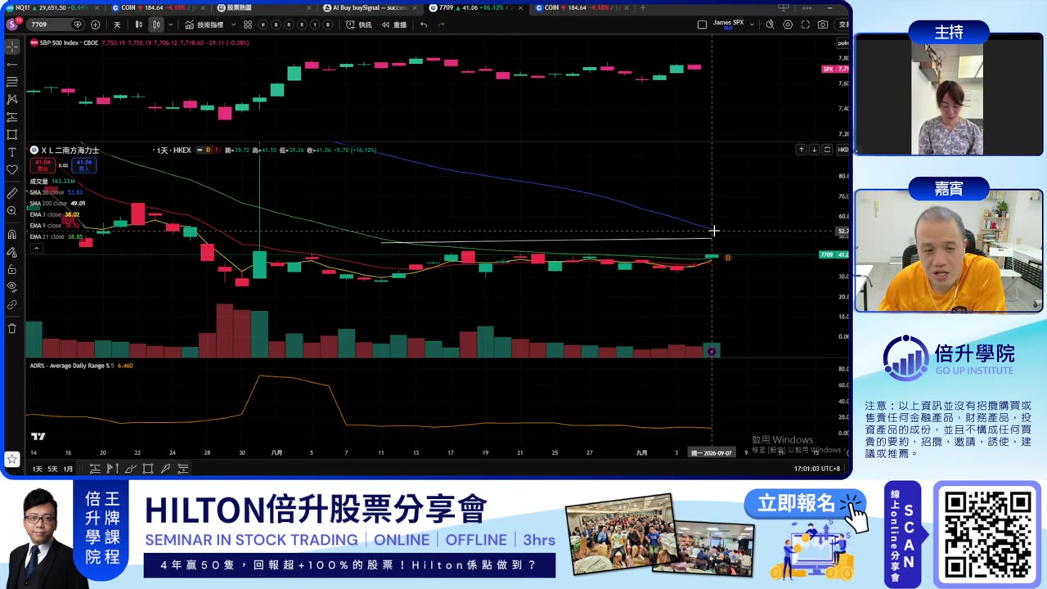Open the favorites star panel icon
This screenshot has height=589, width=1047.
pos(11,459)
